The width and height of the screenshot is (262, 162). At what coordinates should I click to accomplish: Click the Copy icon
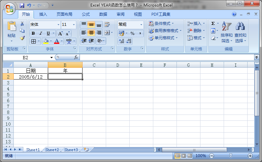tap(22, 31)
